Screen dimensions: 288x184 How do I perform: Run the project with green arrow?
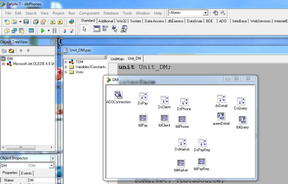[43, 30]
